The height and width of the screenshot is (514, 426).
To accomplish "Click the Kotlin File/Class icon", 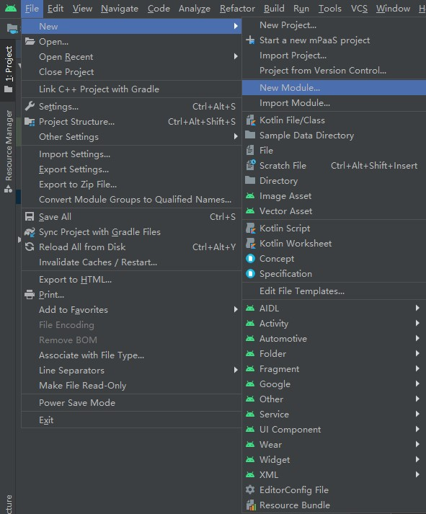I will [x=250, y=120].
